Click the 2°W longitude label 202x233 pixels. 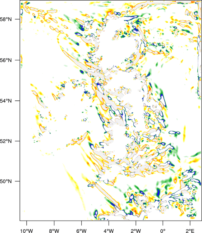[136, 231]
